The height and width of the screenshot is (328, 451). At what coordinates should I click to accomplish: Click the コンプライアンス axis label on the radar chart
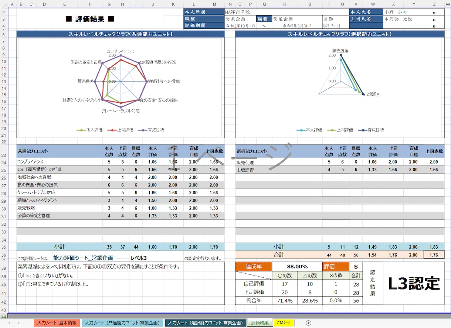coord(120,51)
